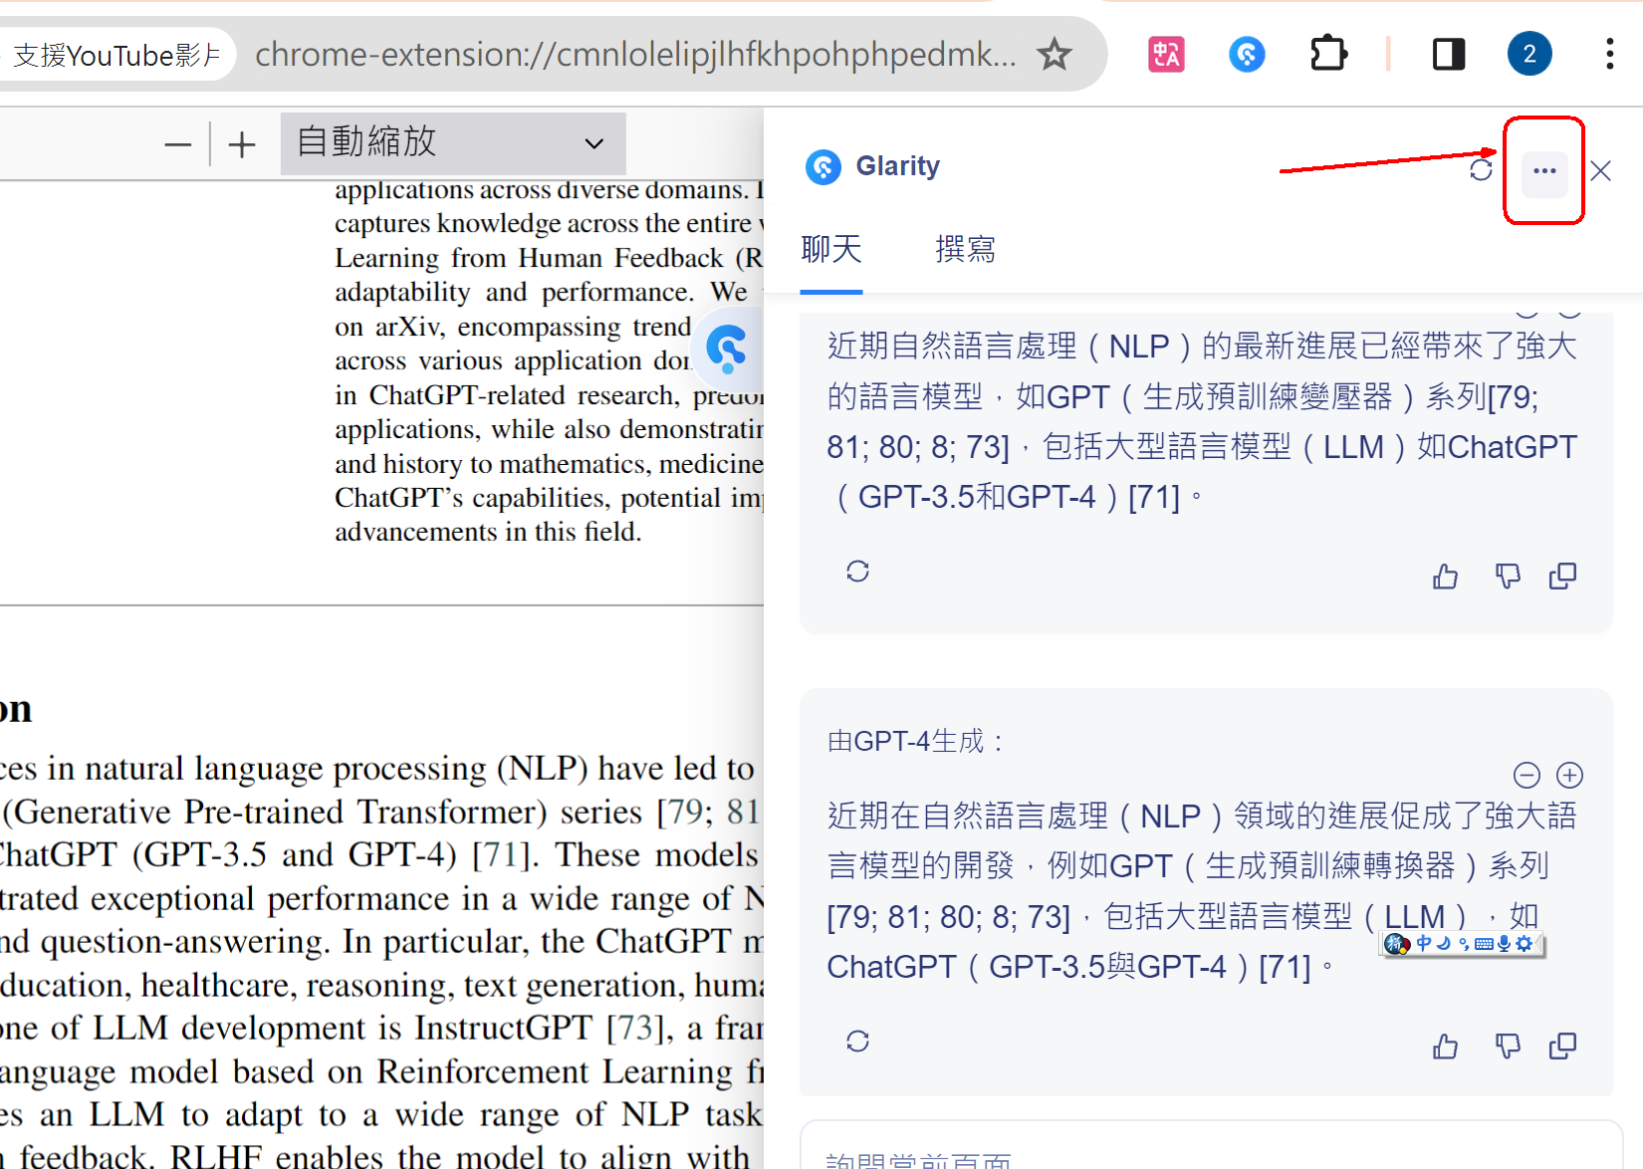This screenshot has height=1169, width=1643.
Task: Open the 自動縮放 zoom dropdown
Action: (453, 143)
